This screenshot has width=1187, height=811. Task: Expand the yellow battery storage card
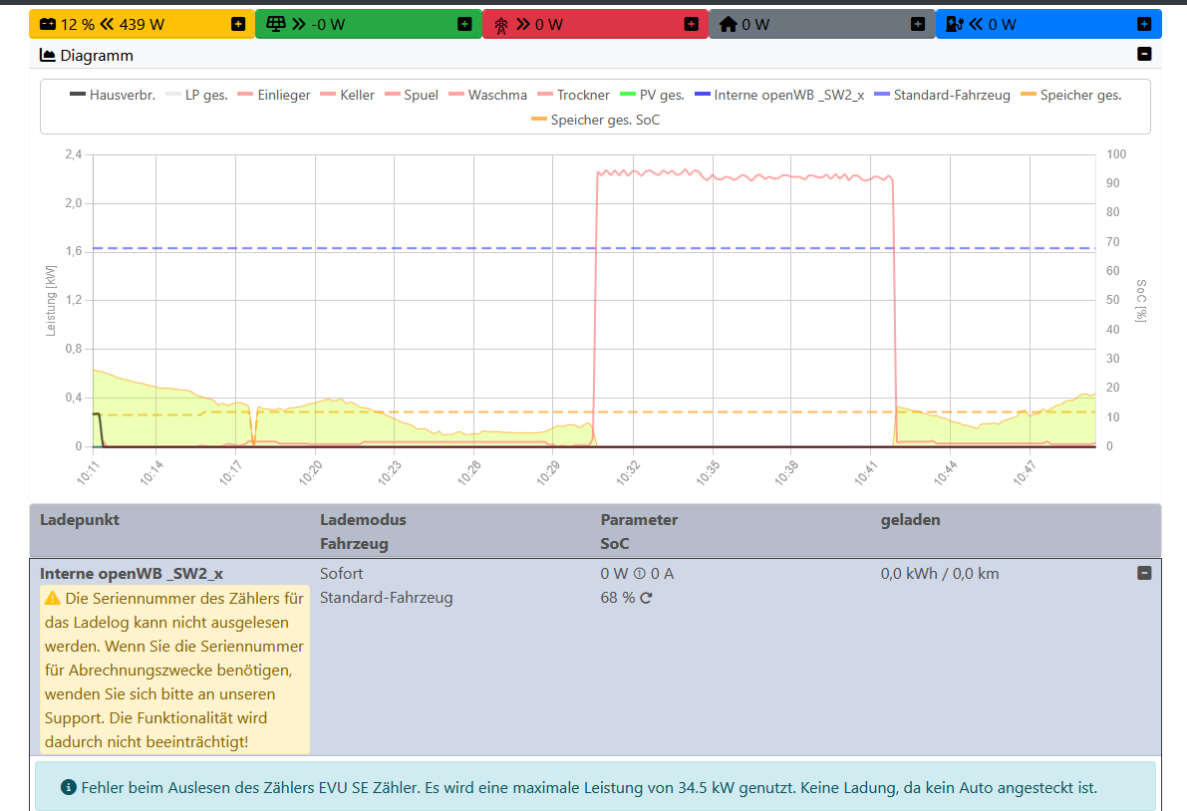coord(238,24)
